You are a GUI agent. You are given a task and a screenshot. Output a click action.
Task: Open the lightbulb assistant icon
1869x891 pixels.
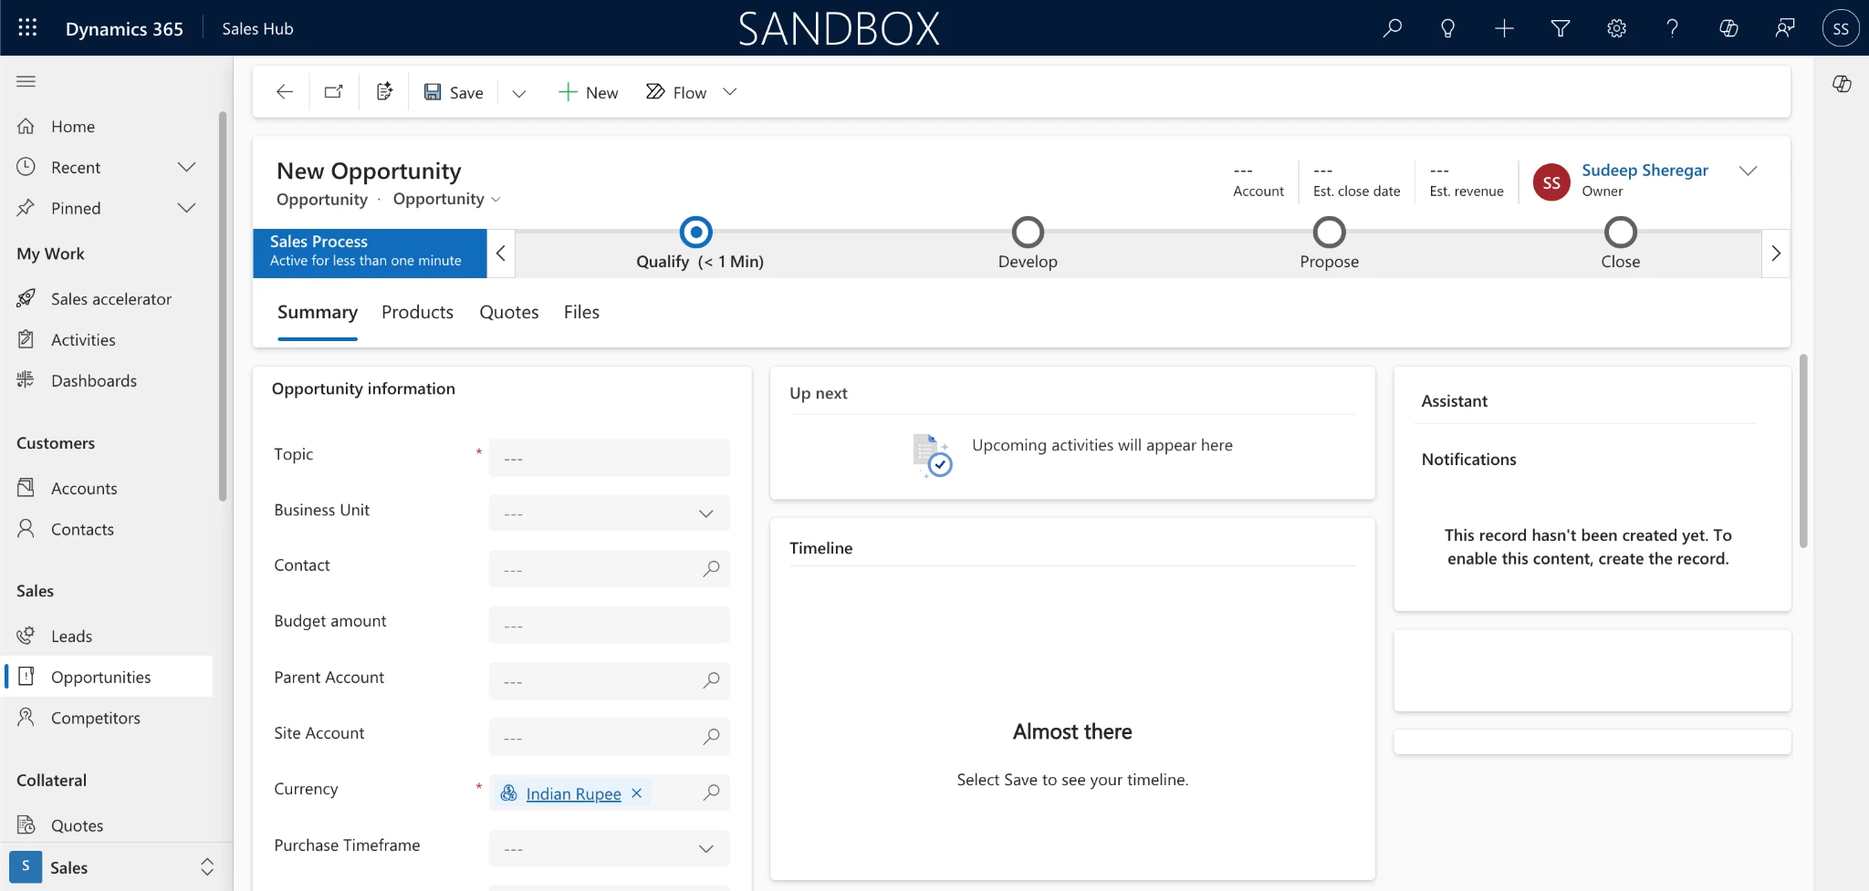point(1447,28)
